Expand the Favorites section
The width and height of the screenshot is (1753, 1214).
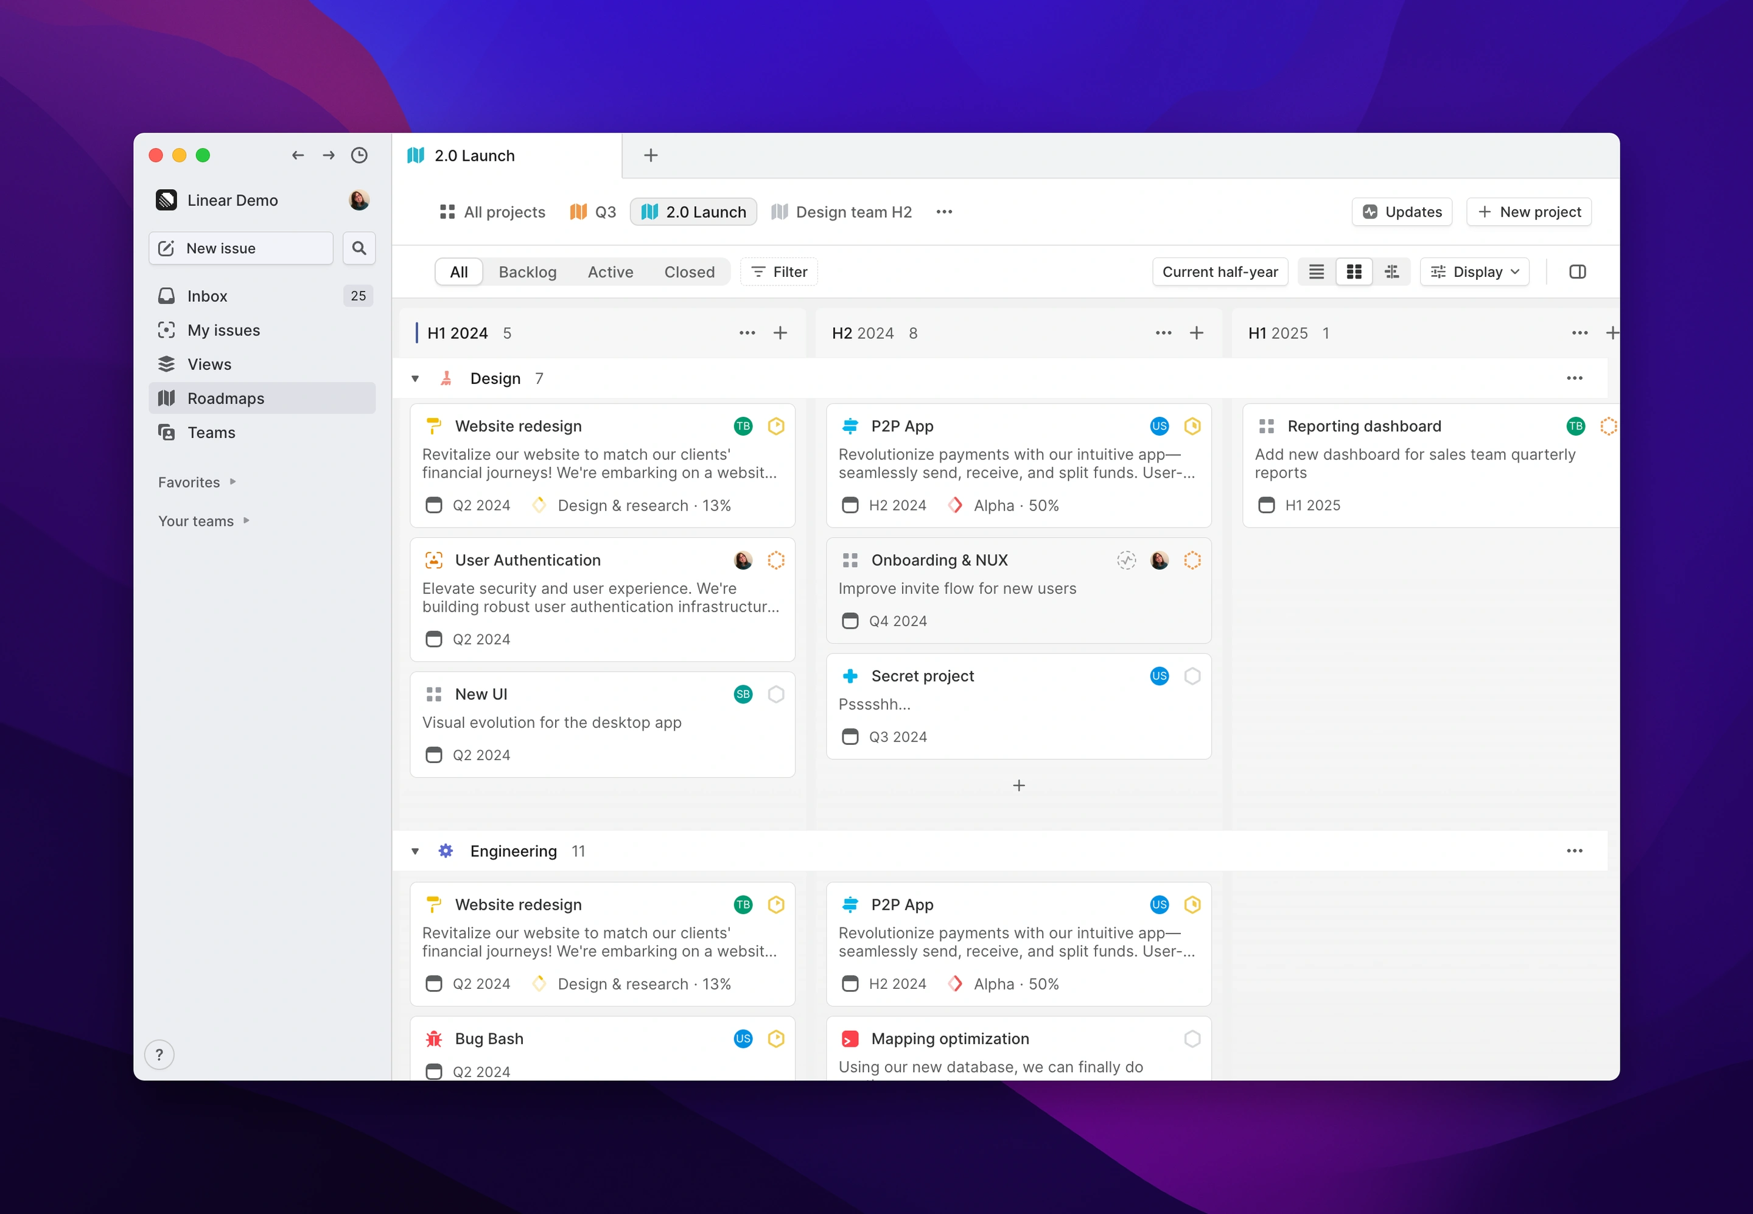196,481
